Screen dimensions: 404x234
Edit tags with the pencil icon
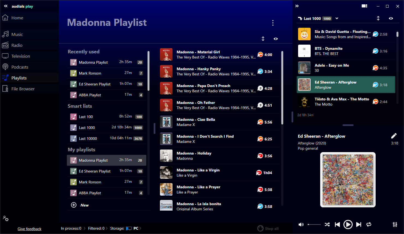(x=394, y=136)
